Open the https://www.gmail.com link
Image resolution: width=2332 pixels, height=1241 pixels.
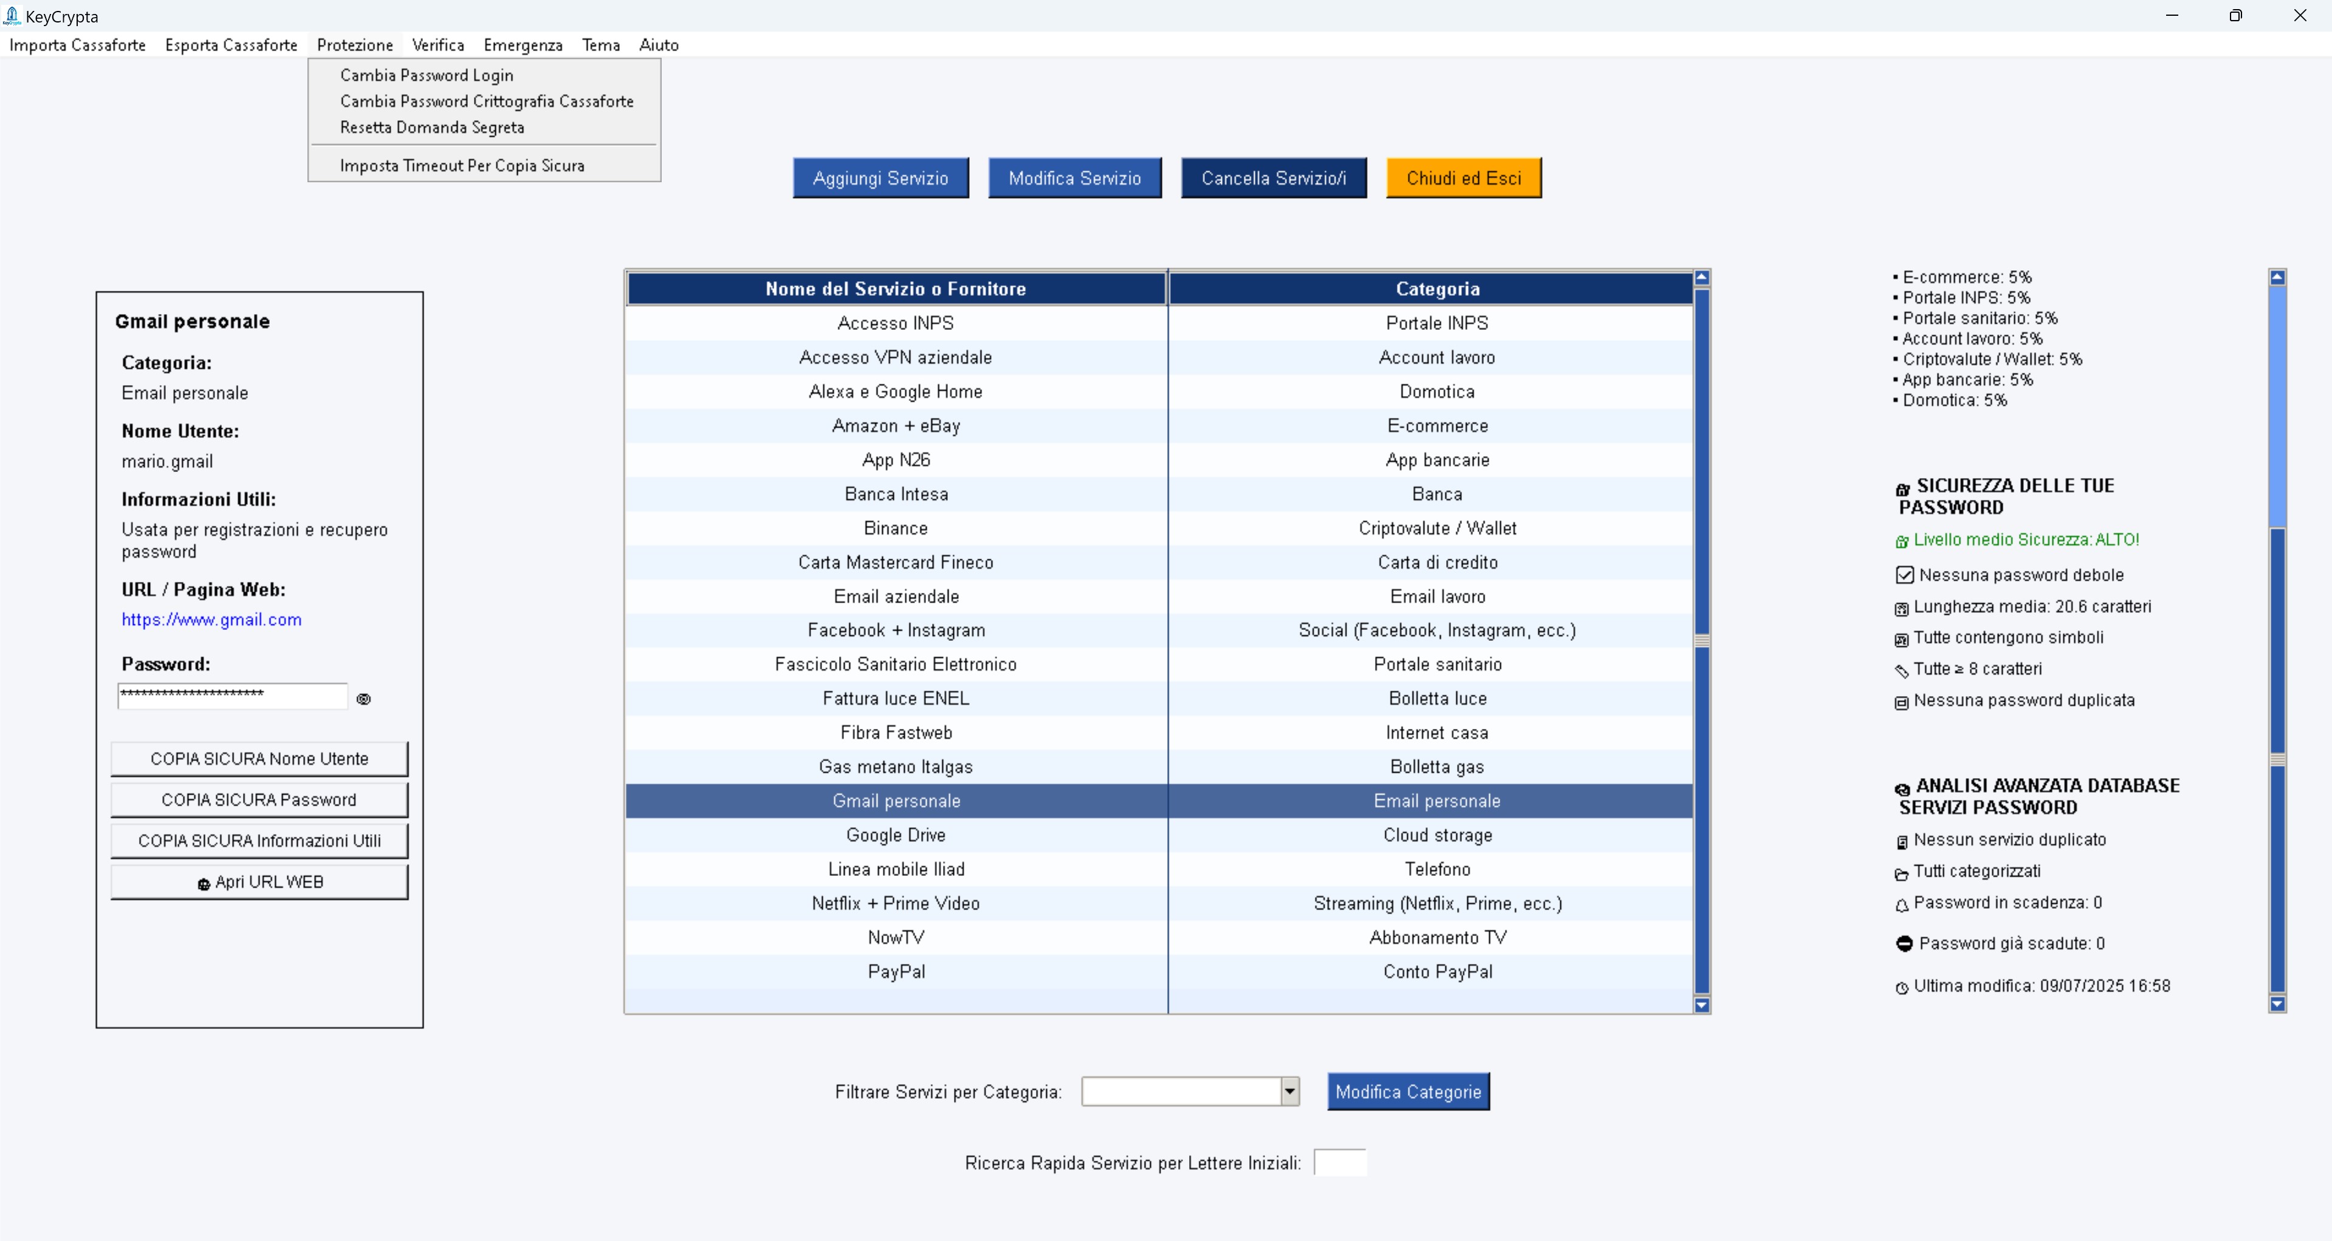coord(212,619)
